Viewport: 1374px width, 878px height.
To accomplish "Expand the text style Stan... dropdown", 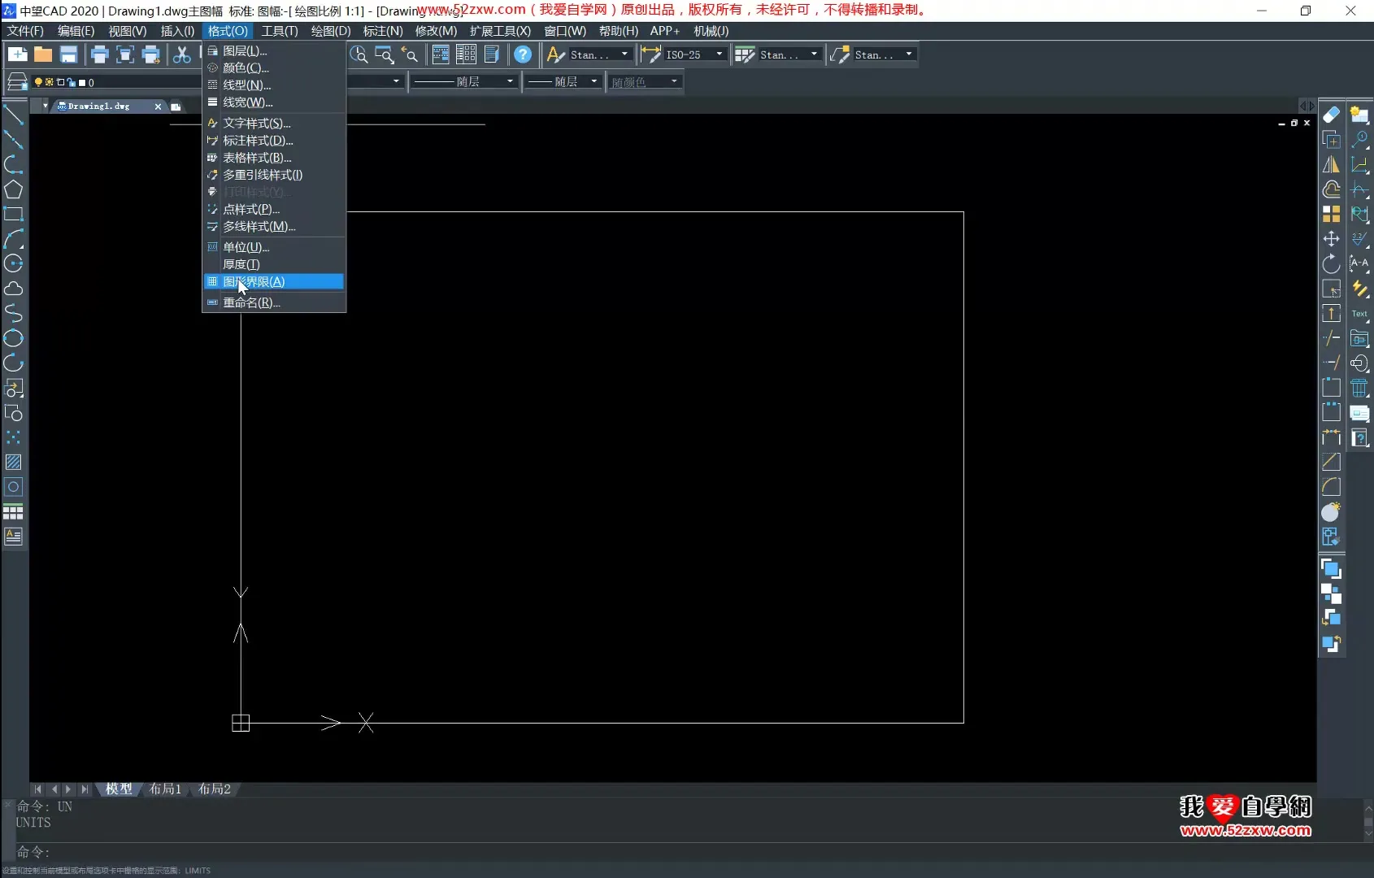I will [x=624, y=54].
